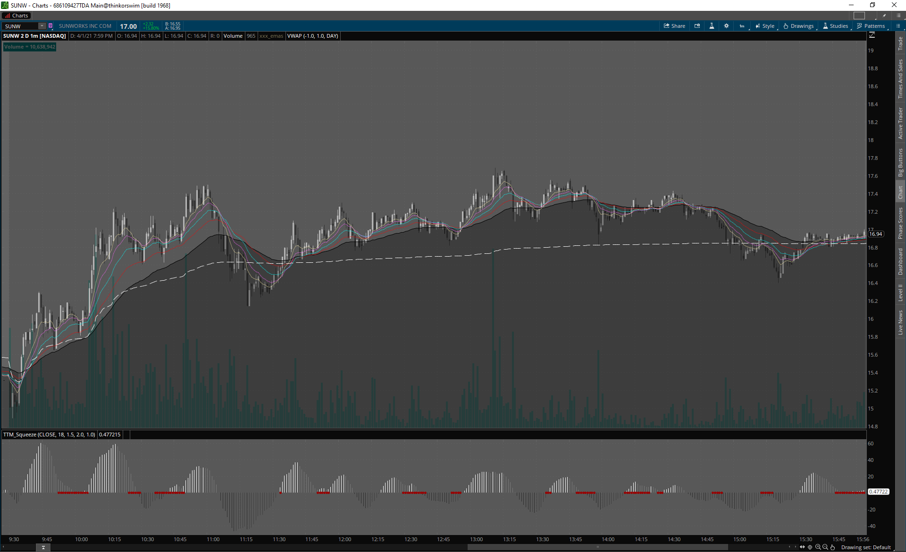Toggle the chart grid layout box

859,16
